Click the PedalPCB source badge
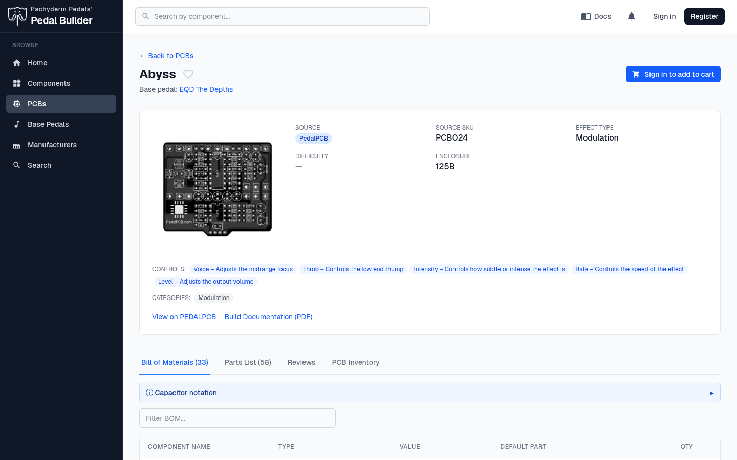 point(314,139)
